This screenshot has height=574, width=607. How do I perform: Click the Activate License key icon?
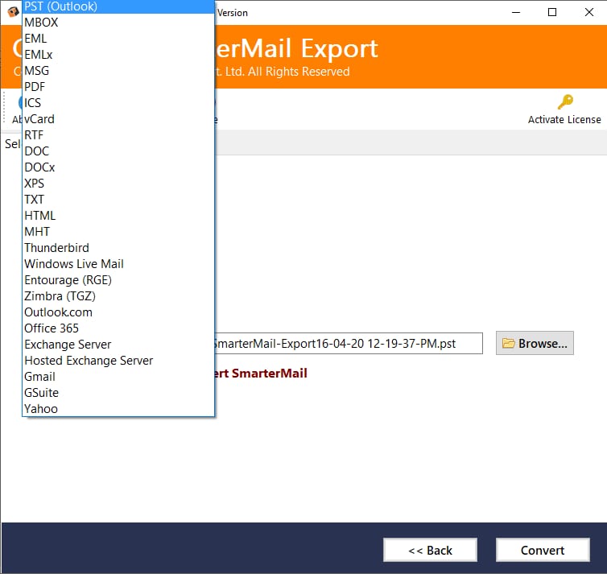[x=565, y=102]
